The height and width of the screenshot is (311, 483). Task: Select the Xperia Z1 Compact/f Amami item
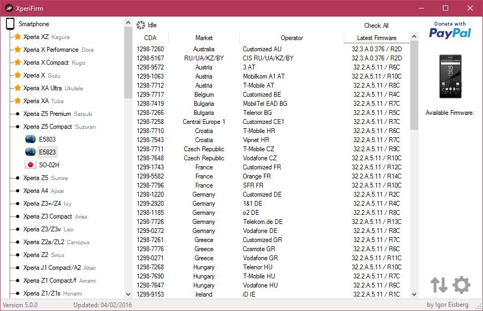[x=59, y=281]
